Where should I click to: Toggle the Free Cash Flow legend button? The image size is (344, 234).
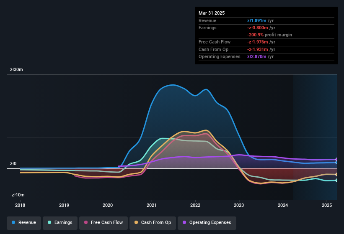click(x=103, y=222)
